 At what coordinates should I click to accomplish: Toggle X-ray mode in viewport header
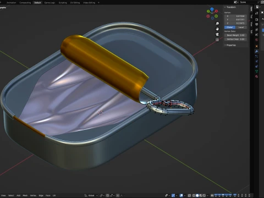[x=189, y=195]
